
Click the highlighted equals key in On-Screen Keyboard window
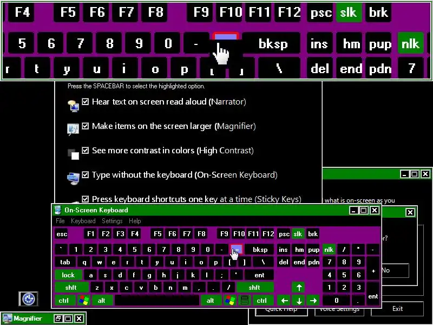pos(237,249)
